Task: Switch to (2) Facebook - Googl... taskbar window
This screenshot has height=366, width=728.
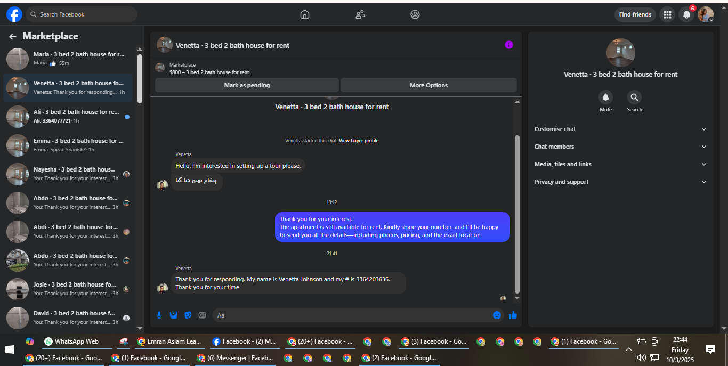Action: (399, 358)
